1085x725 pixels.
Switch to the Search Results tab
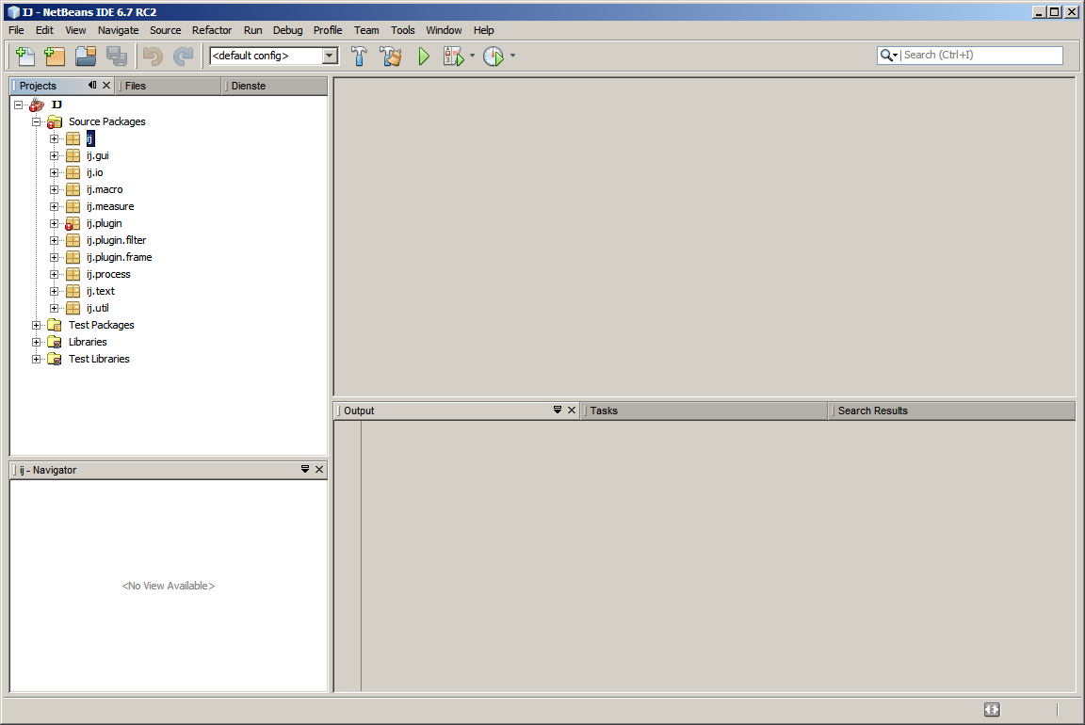(x=872, y=411)
